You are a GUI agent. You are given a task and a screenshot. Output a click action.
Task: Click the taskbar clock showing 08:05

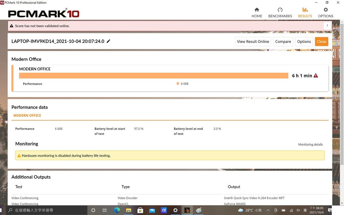[316, 210]
